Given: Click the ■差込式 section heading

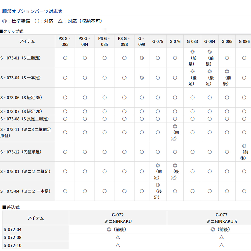Looking at the screenshot, I should click(x=11, y=207).
